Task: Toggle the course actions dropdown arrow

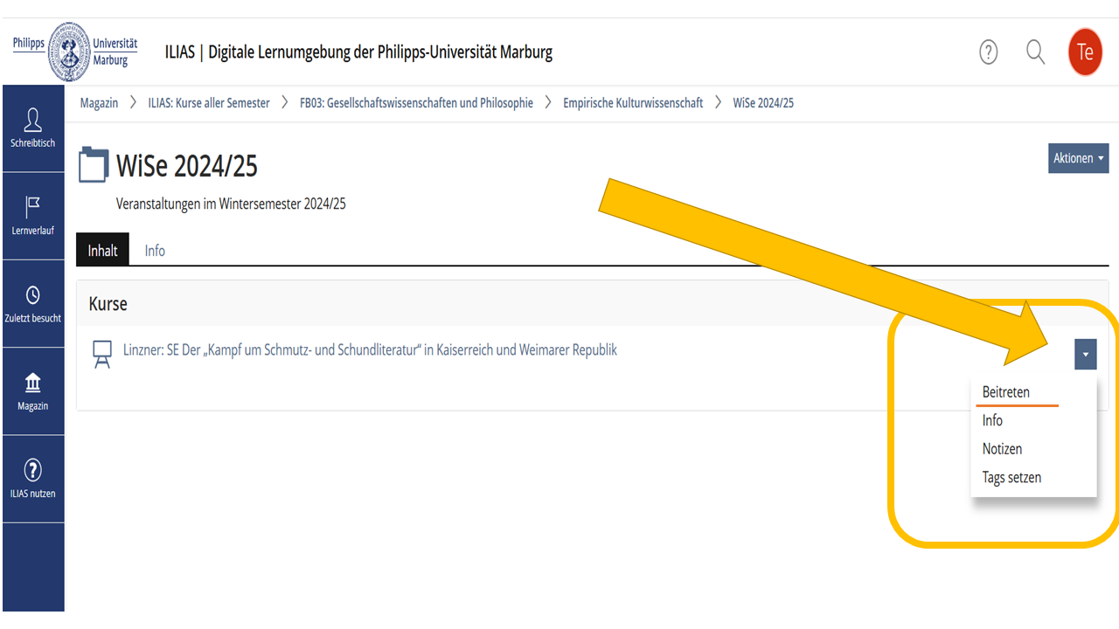Action: (x=1085, y=355)
